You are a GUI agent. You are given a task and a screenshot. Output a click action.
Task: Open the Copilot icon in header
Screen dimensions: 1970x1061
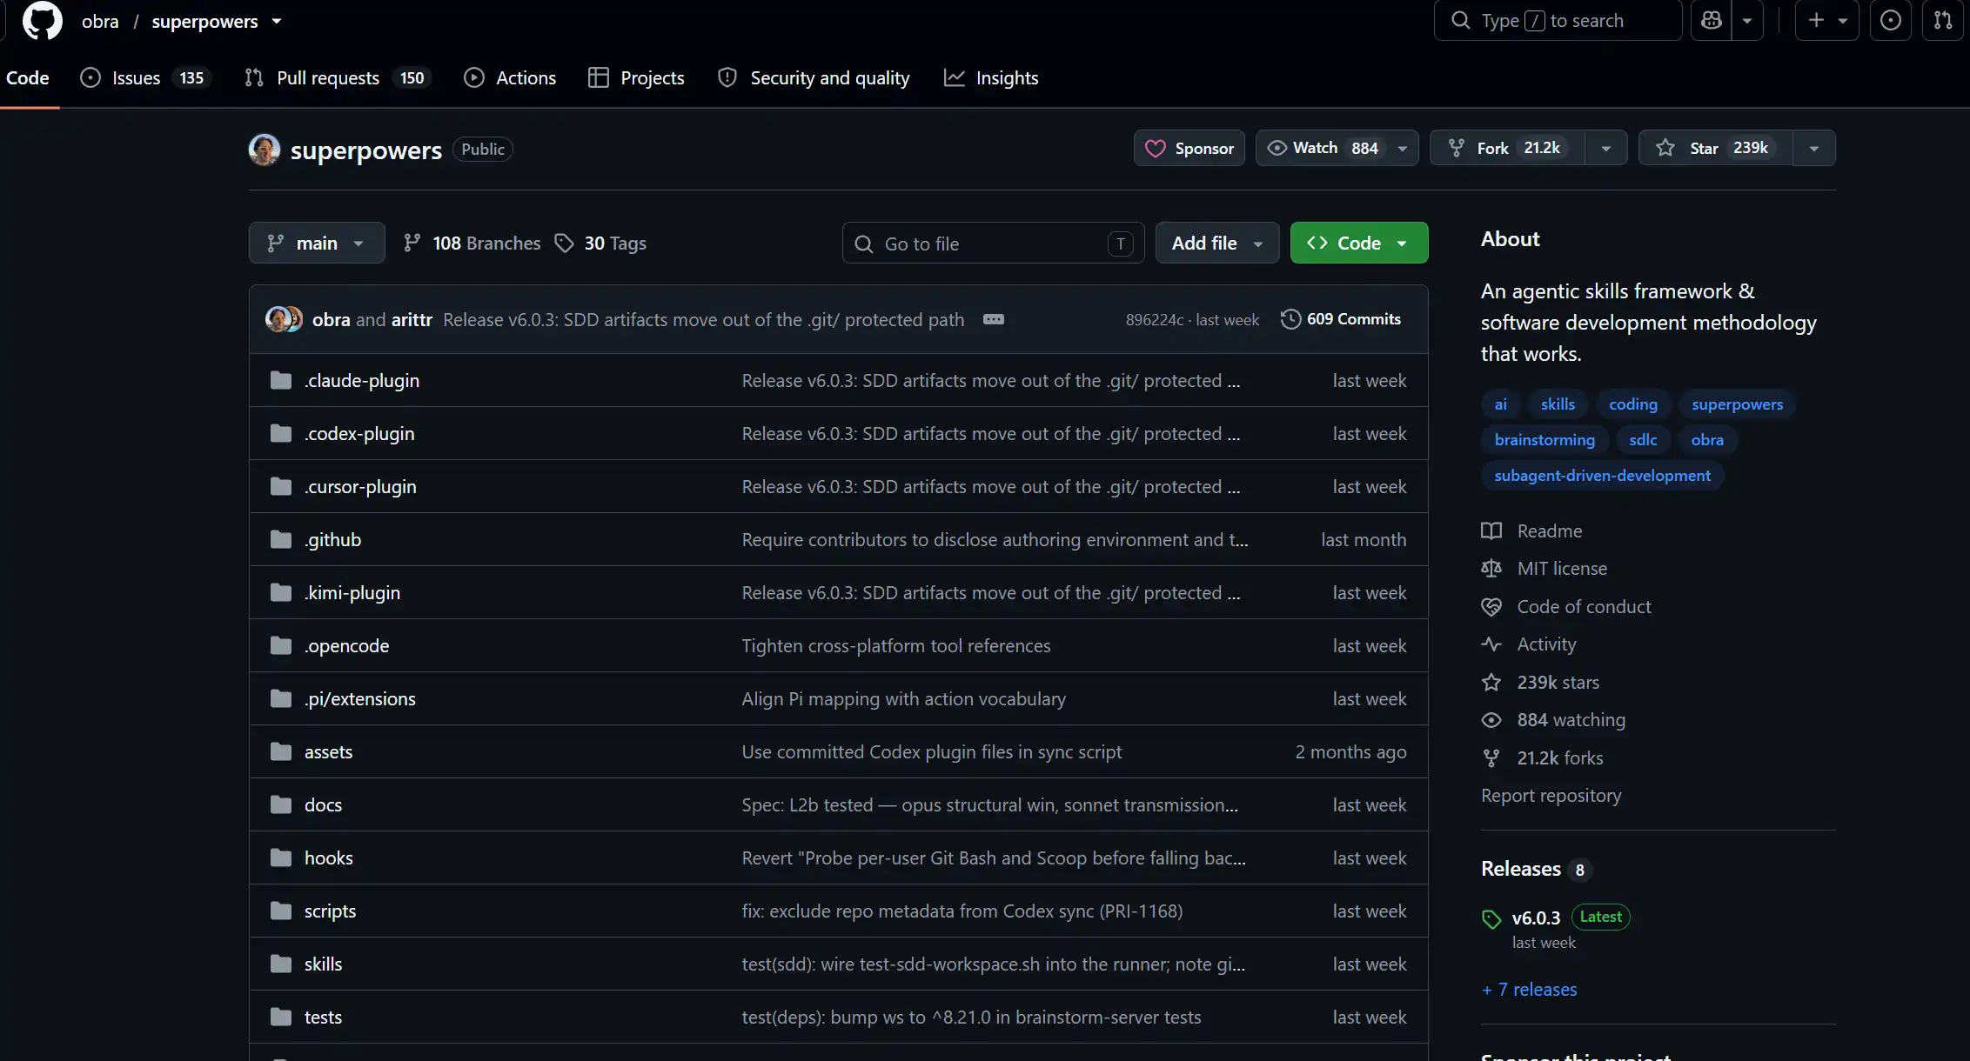pos(1711,21)
